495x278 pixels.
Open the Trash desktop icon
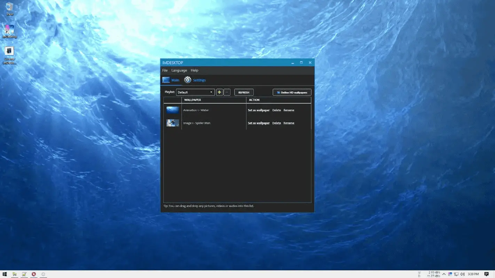point(10,9)
